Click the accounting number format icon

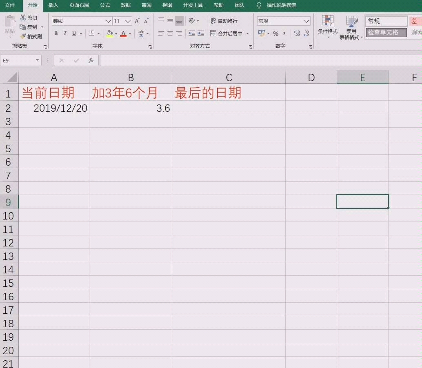pyautogui.click(x=261, y=33)
